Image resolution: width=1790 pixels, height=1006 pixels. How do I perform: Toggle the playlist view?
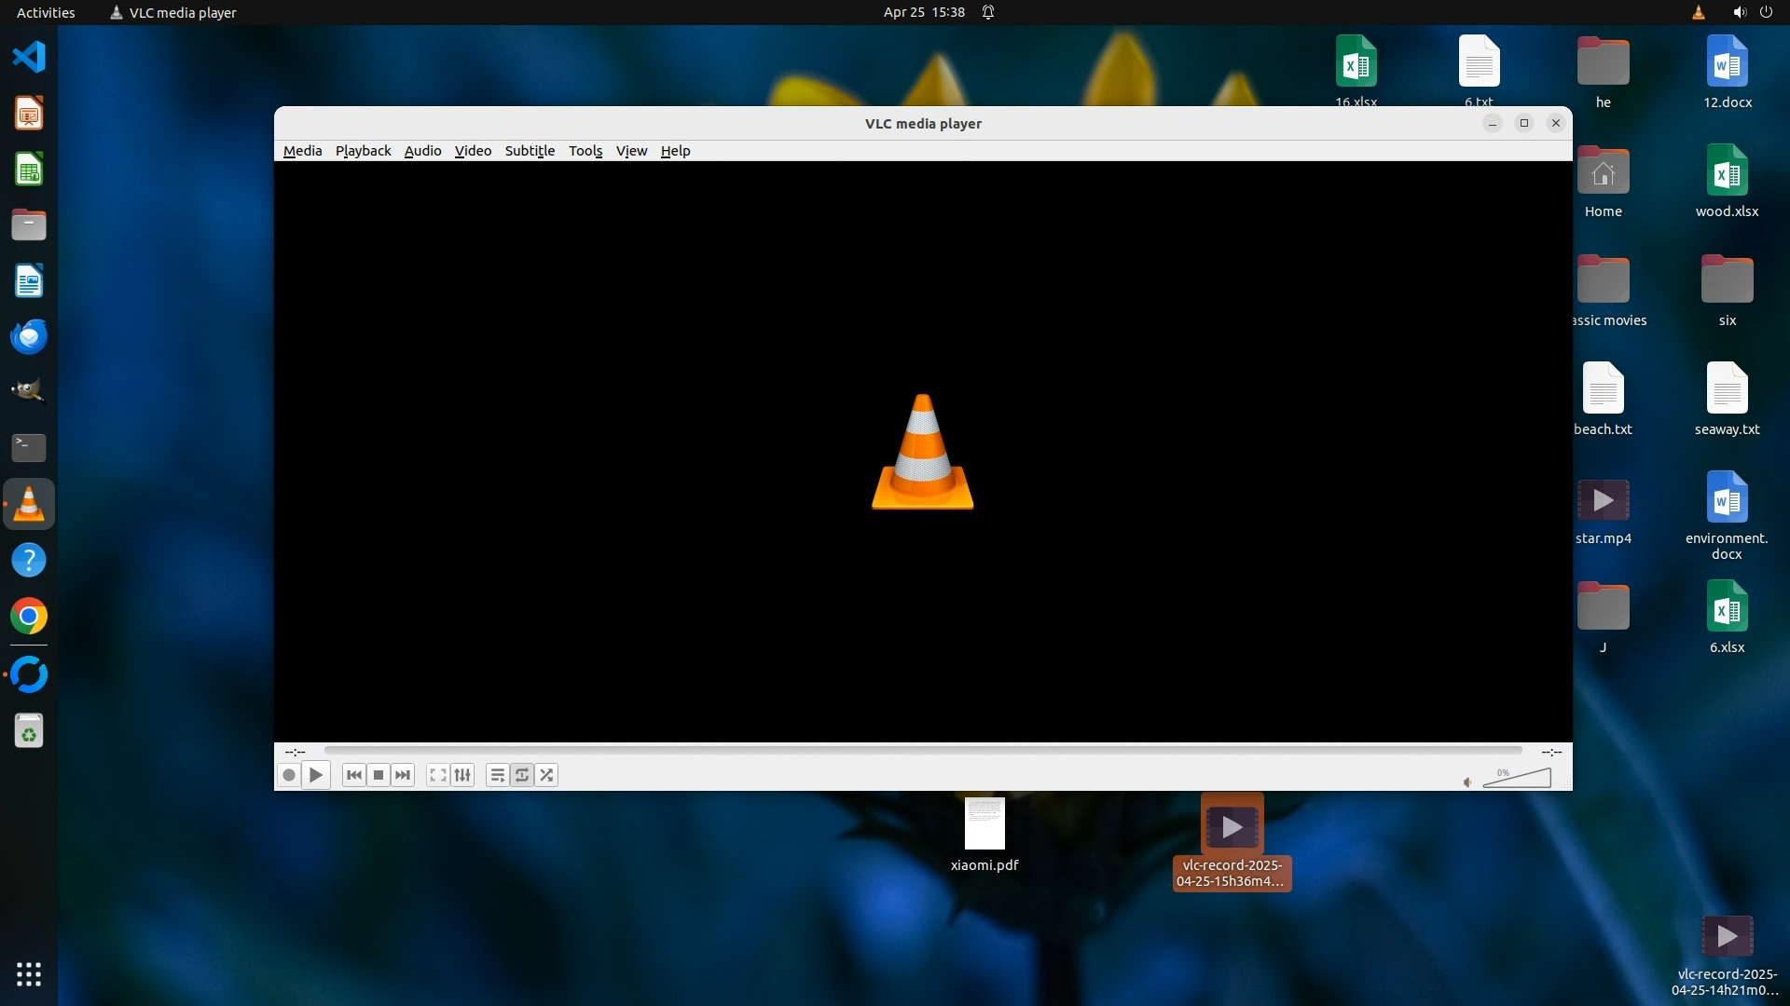pos(497,775)
